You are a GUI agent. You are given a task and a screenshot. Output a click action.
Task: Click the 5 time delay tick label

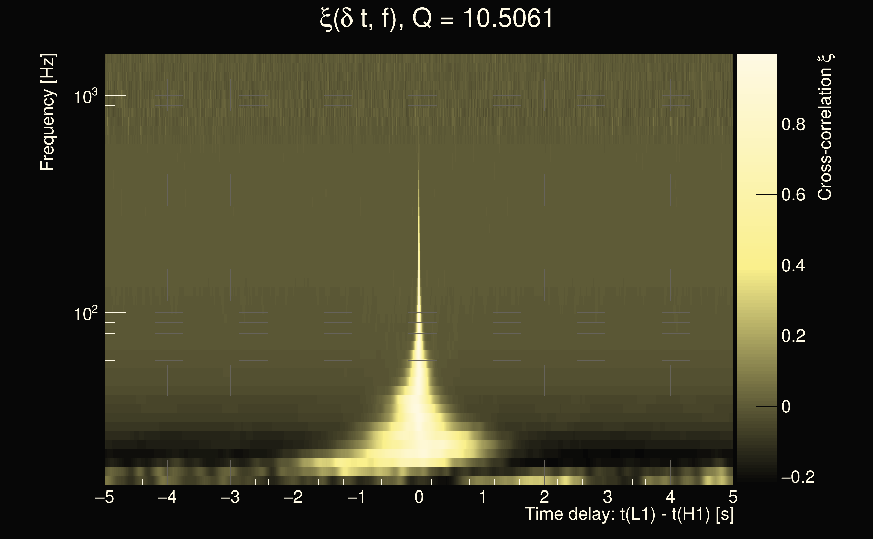[x=733, y=497]
